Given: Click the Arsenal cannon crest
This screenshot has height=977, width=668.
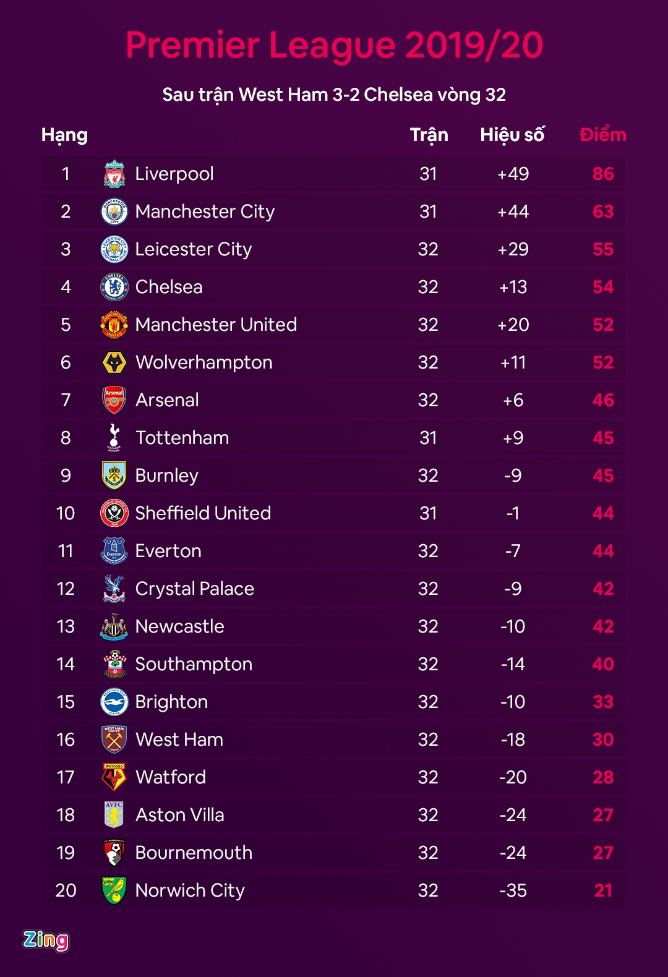Looking at the screenshot, I should click(114, 400).
